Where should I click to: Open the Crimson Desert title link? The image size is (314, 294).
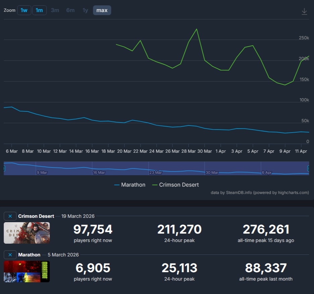pyautogui.click(x=36, y=216)
